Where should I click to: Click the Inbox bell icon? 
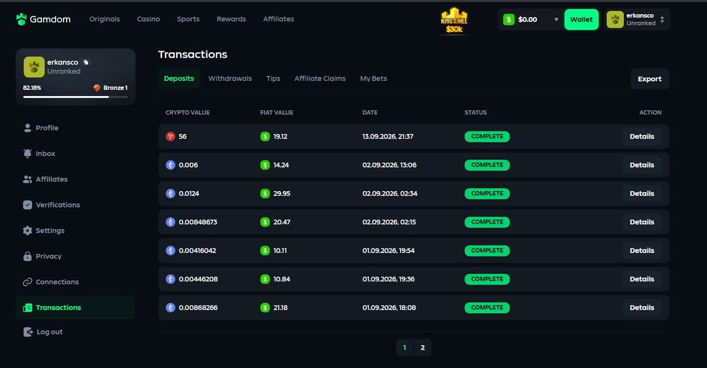point(27,153)
